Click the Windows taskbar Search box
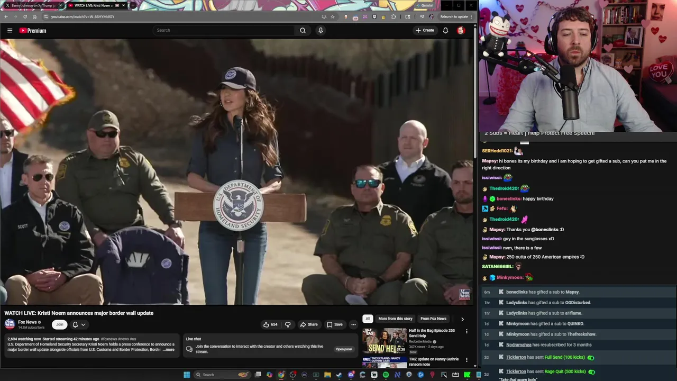677x381 pixels. pos(222,375)
